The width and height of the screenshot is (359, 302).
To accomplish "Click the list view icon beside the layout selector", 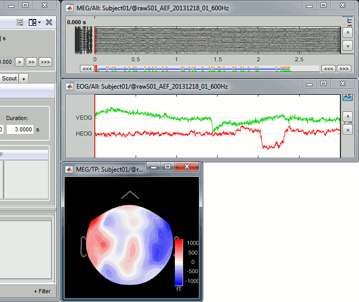I will click(x=20, y=22).
